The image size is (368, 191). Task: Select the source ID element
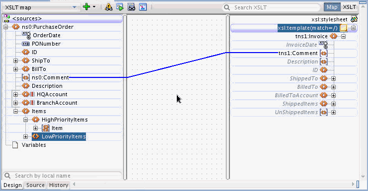34,52
